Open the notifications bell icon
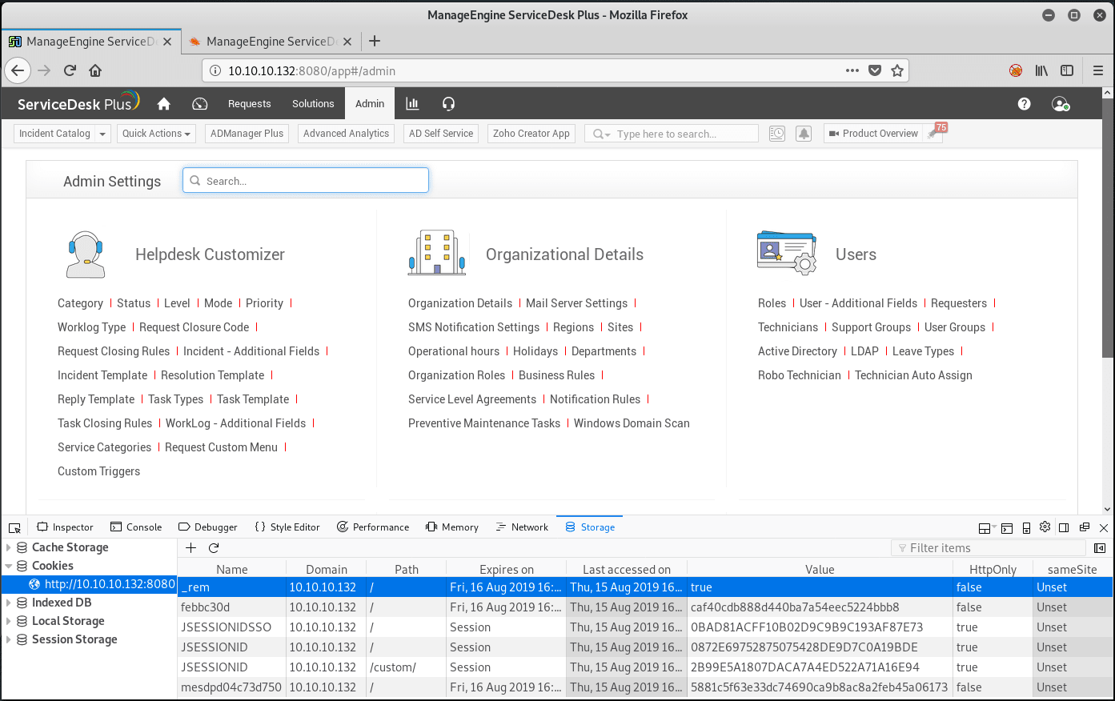Image resolution: width=1115 pixels, height=701 pixels. click(x=804, y=134)
